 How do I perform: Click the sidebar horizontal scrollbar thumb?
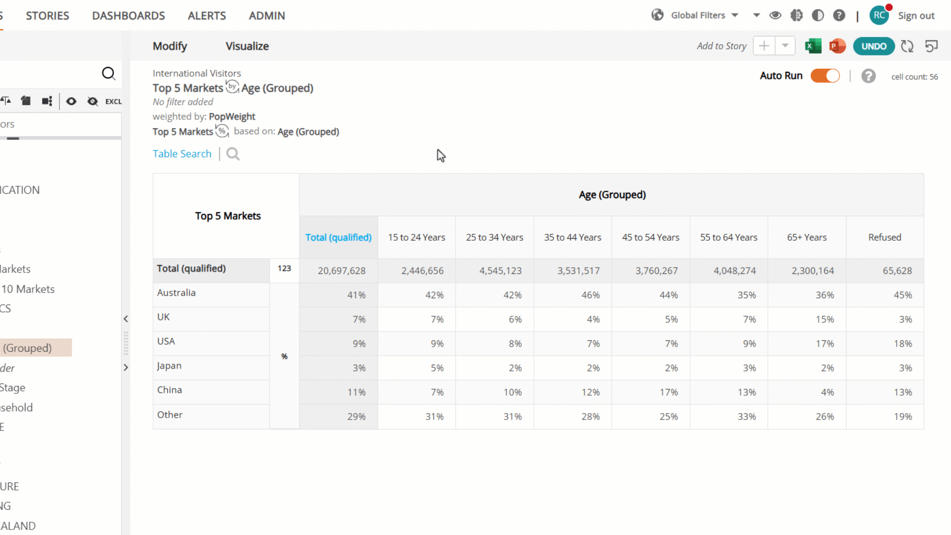[x=13, y=138]
